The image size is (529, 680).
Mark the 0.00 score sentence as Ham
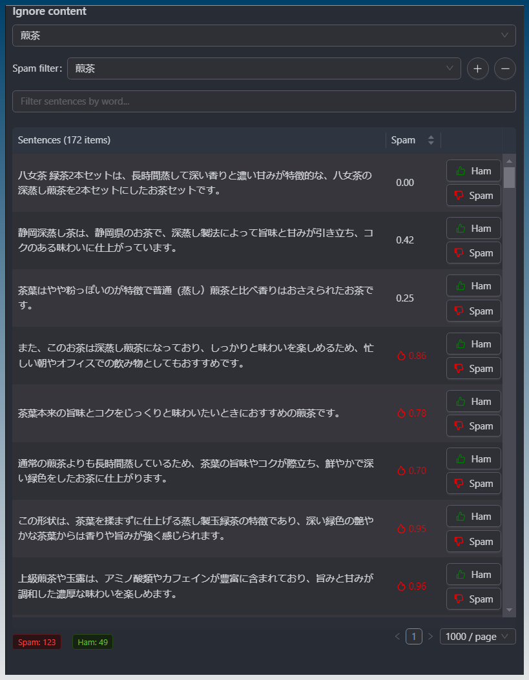473,171
